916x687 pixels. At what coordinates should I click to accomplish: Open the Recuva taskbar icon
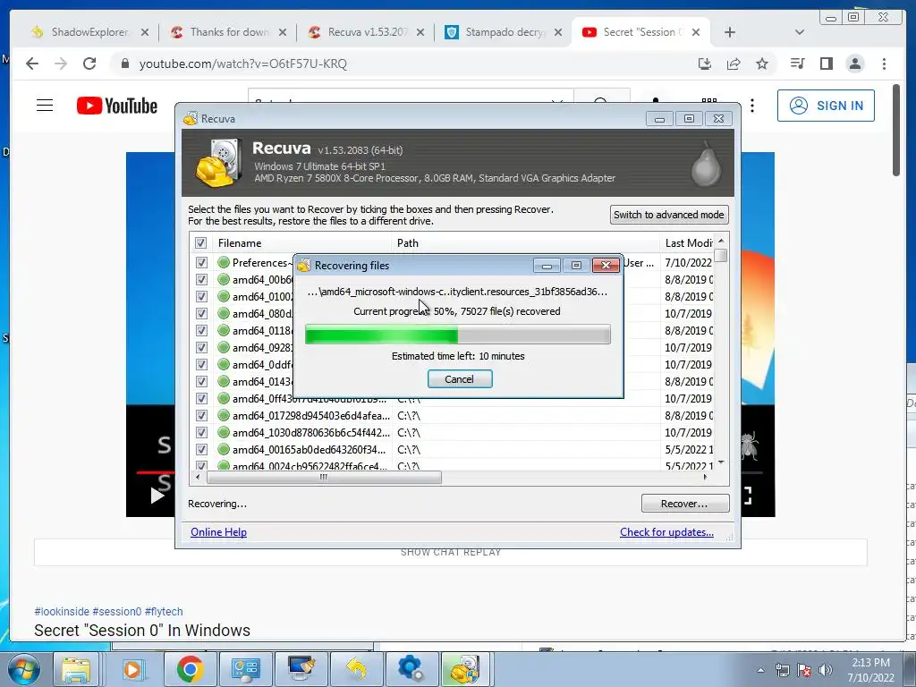coord(465,669)
